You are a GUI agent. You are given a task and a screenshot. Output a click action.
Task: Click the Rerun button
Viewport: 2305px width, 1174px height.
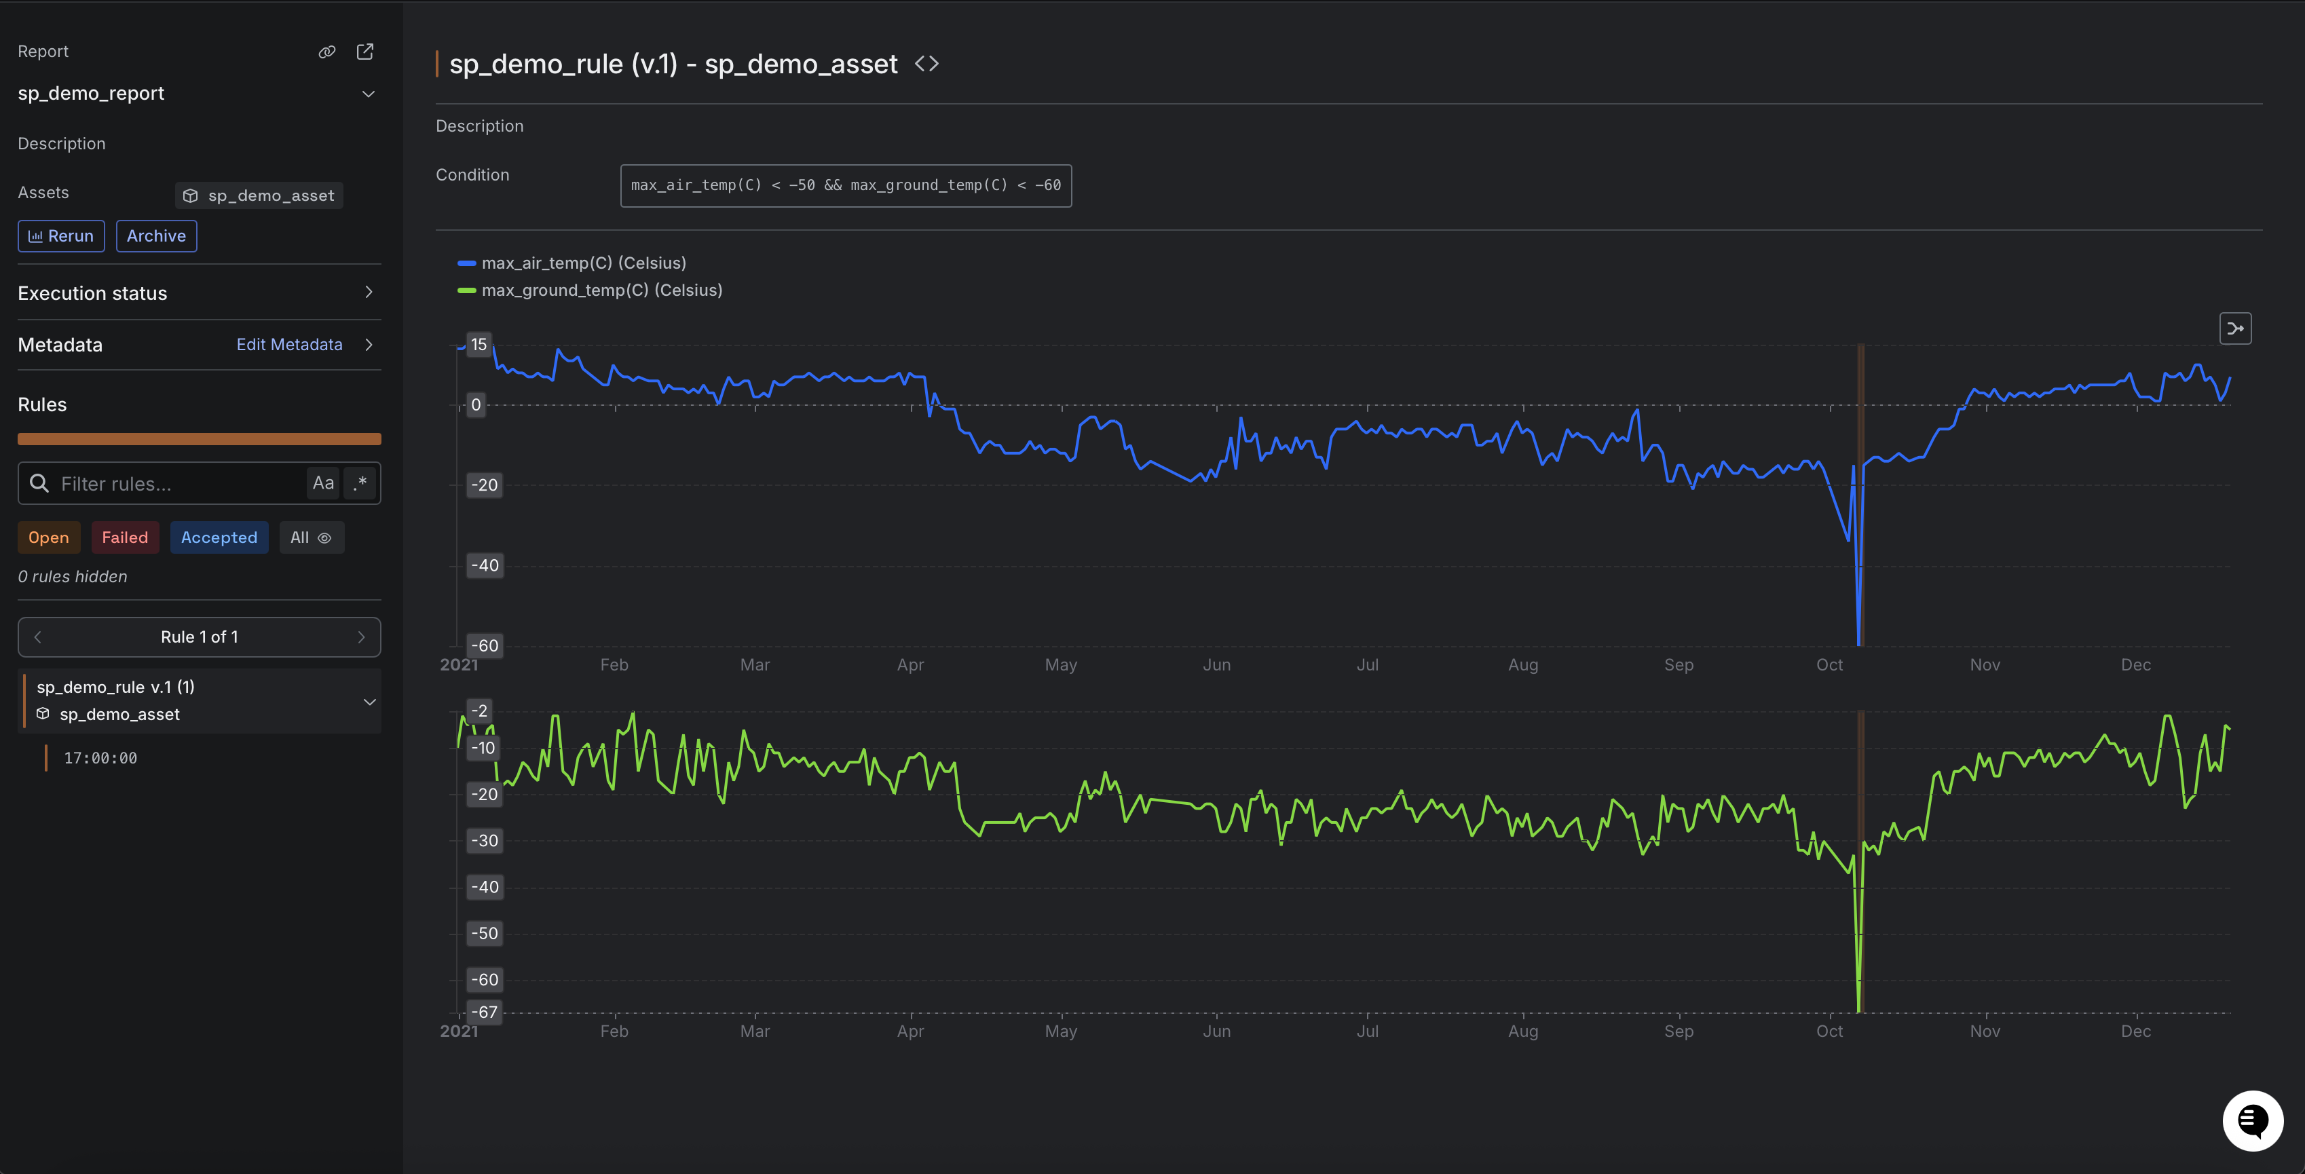point(61,236)
